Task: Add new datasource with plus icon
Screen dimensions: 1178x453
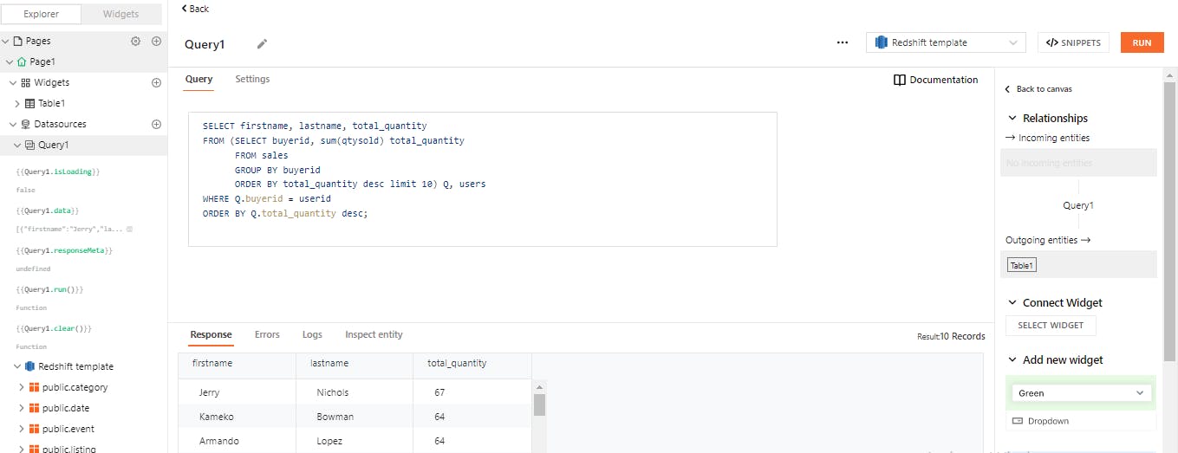Action: pos(157,124)
